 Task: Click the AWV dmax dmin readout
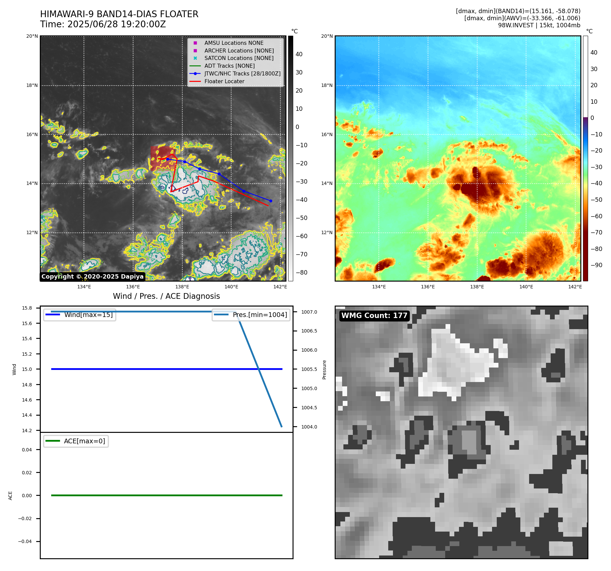[522, 18]
